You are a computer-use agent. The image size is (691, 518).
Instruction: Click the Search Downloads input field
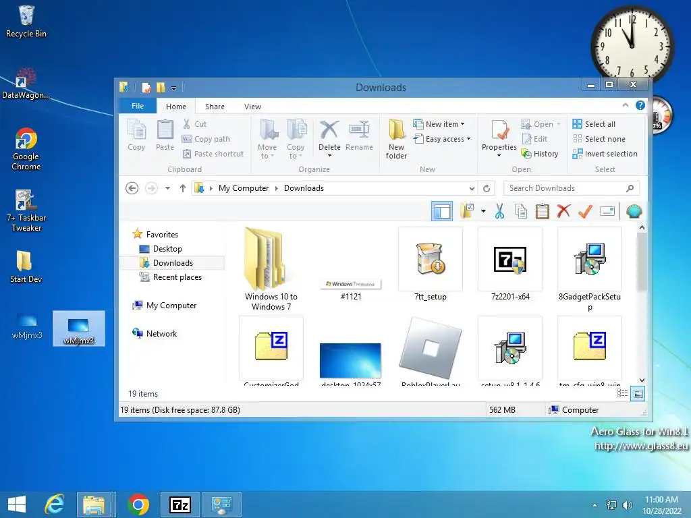(571, 188)
